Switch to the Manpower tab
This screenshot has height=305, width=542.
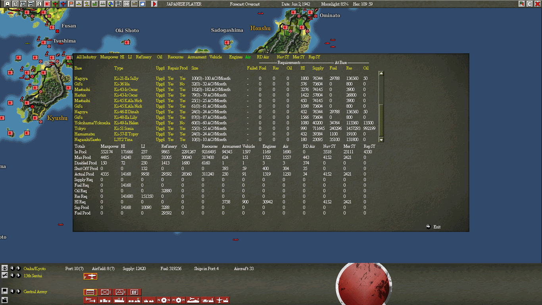point(109,57)
